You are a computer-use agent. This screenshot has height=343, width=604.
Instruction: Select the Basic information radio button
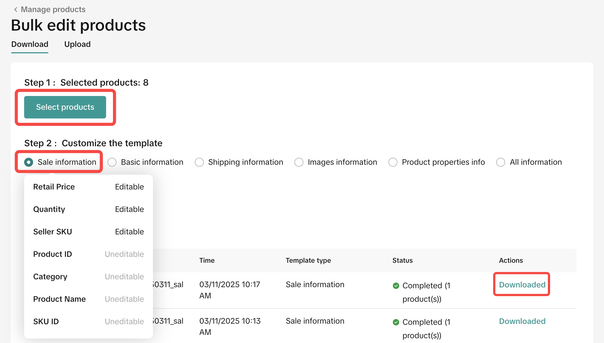pos(112,162)
